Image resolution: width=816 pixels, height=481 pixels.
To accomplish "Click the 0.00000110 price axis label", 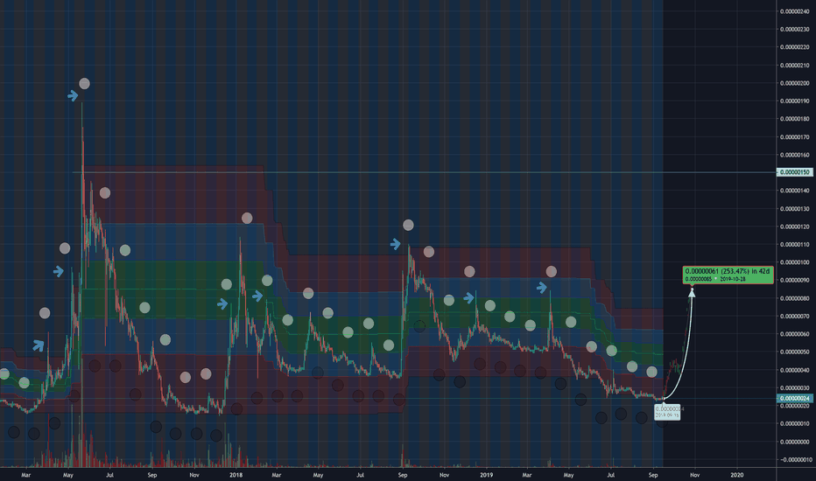I will click(795, 244).
